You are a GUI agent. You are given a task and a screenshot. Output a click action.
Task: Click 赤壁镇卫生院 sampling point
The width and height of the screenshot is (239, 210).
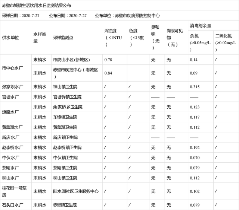[x=65, y=205]
